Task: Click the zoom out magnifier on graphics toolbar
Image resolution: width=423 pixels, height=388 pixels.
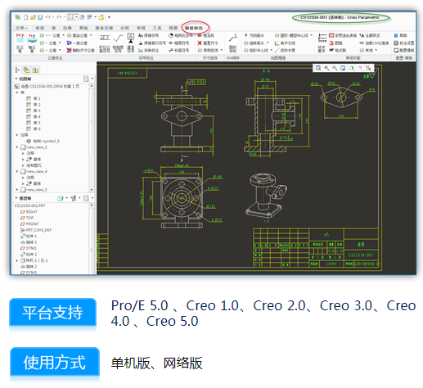Action: tap(335, 68)
